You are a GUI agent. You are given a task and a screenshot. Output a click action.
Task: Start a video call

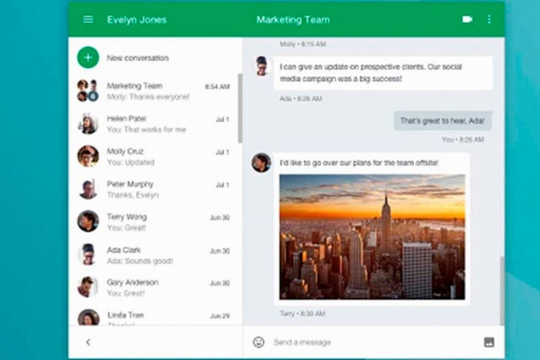[x=467, y=19]
